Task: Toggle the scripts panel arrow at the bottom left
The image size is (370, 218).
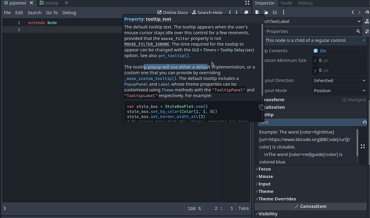Action: (x=5, y=208)
